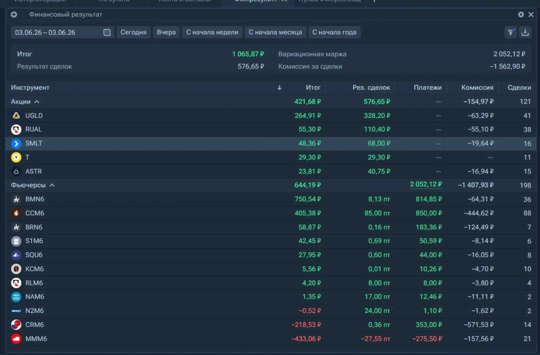The width and height of the screenshot is (540, 355).
Task: Select the Сегодня period button
Action: tap(133, 32)
